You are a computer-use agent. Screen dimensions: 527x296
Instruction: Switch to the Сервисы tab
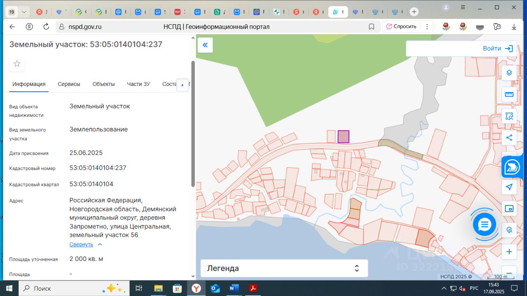69,84
